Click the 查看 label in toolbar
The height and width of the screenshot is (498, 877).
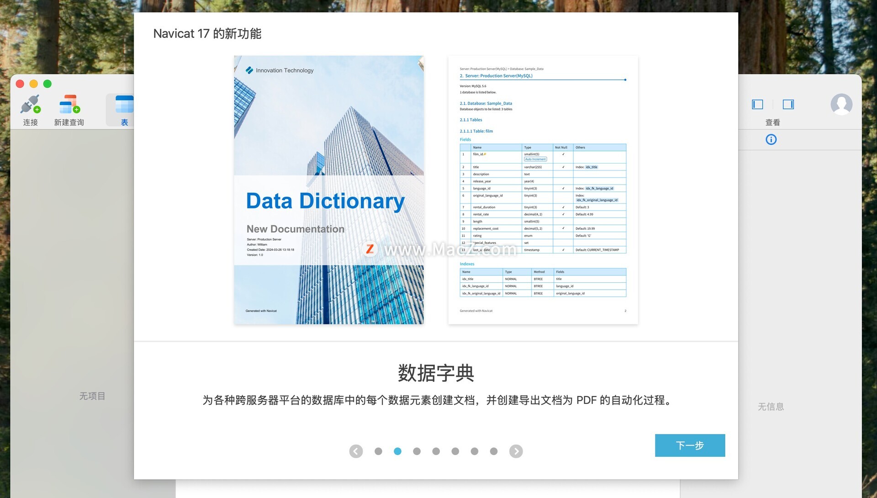point(773,122)
